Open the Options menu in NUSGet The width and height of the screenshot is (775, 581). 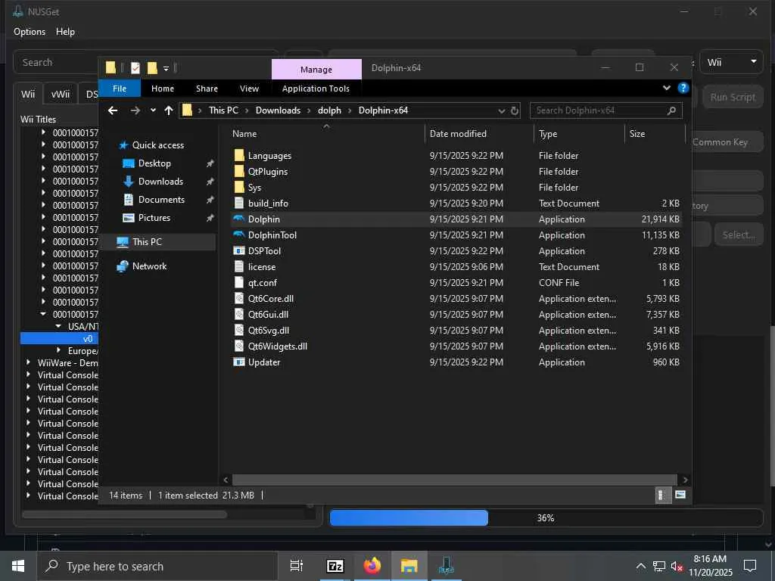click(30, 32)
